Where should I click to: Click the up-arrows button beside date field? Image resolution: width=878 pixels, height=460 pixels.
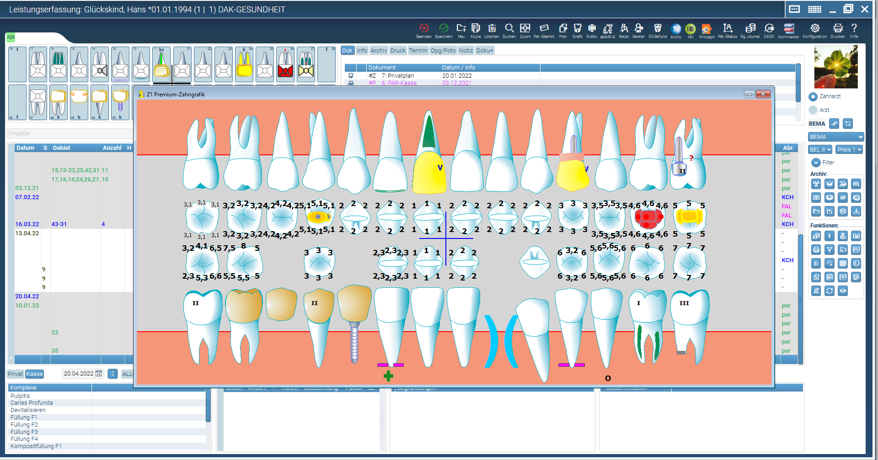point(113,374)
